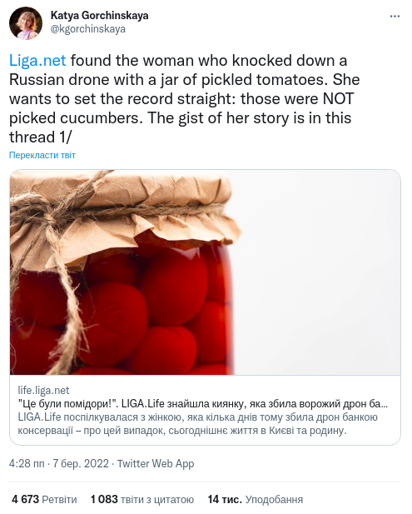The image size is (412, 514).
Task: Click the Katya Gorchinskaya display name
Action: click(x=99, y=15)
